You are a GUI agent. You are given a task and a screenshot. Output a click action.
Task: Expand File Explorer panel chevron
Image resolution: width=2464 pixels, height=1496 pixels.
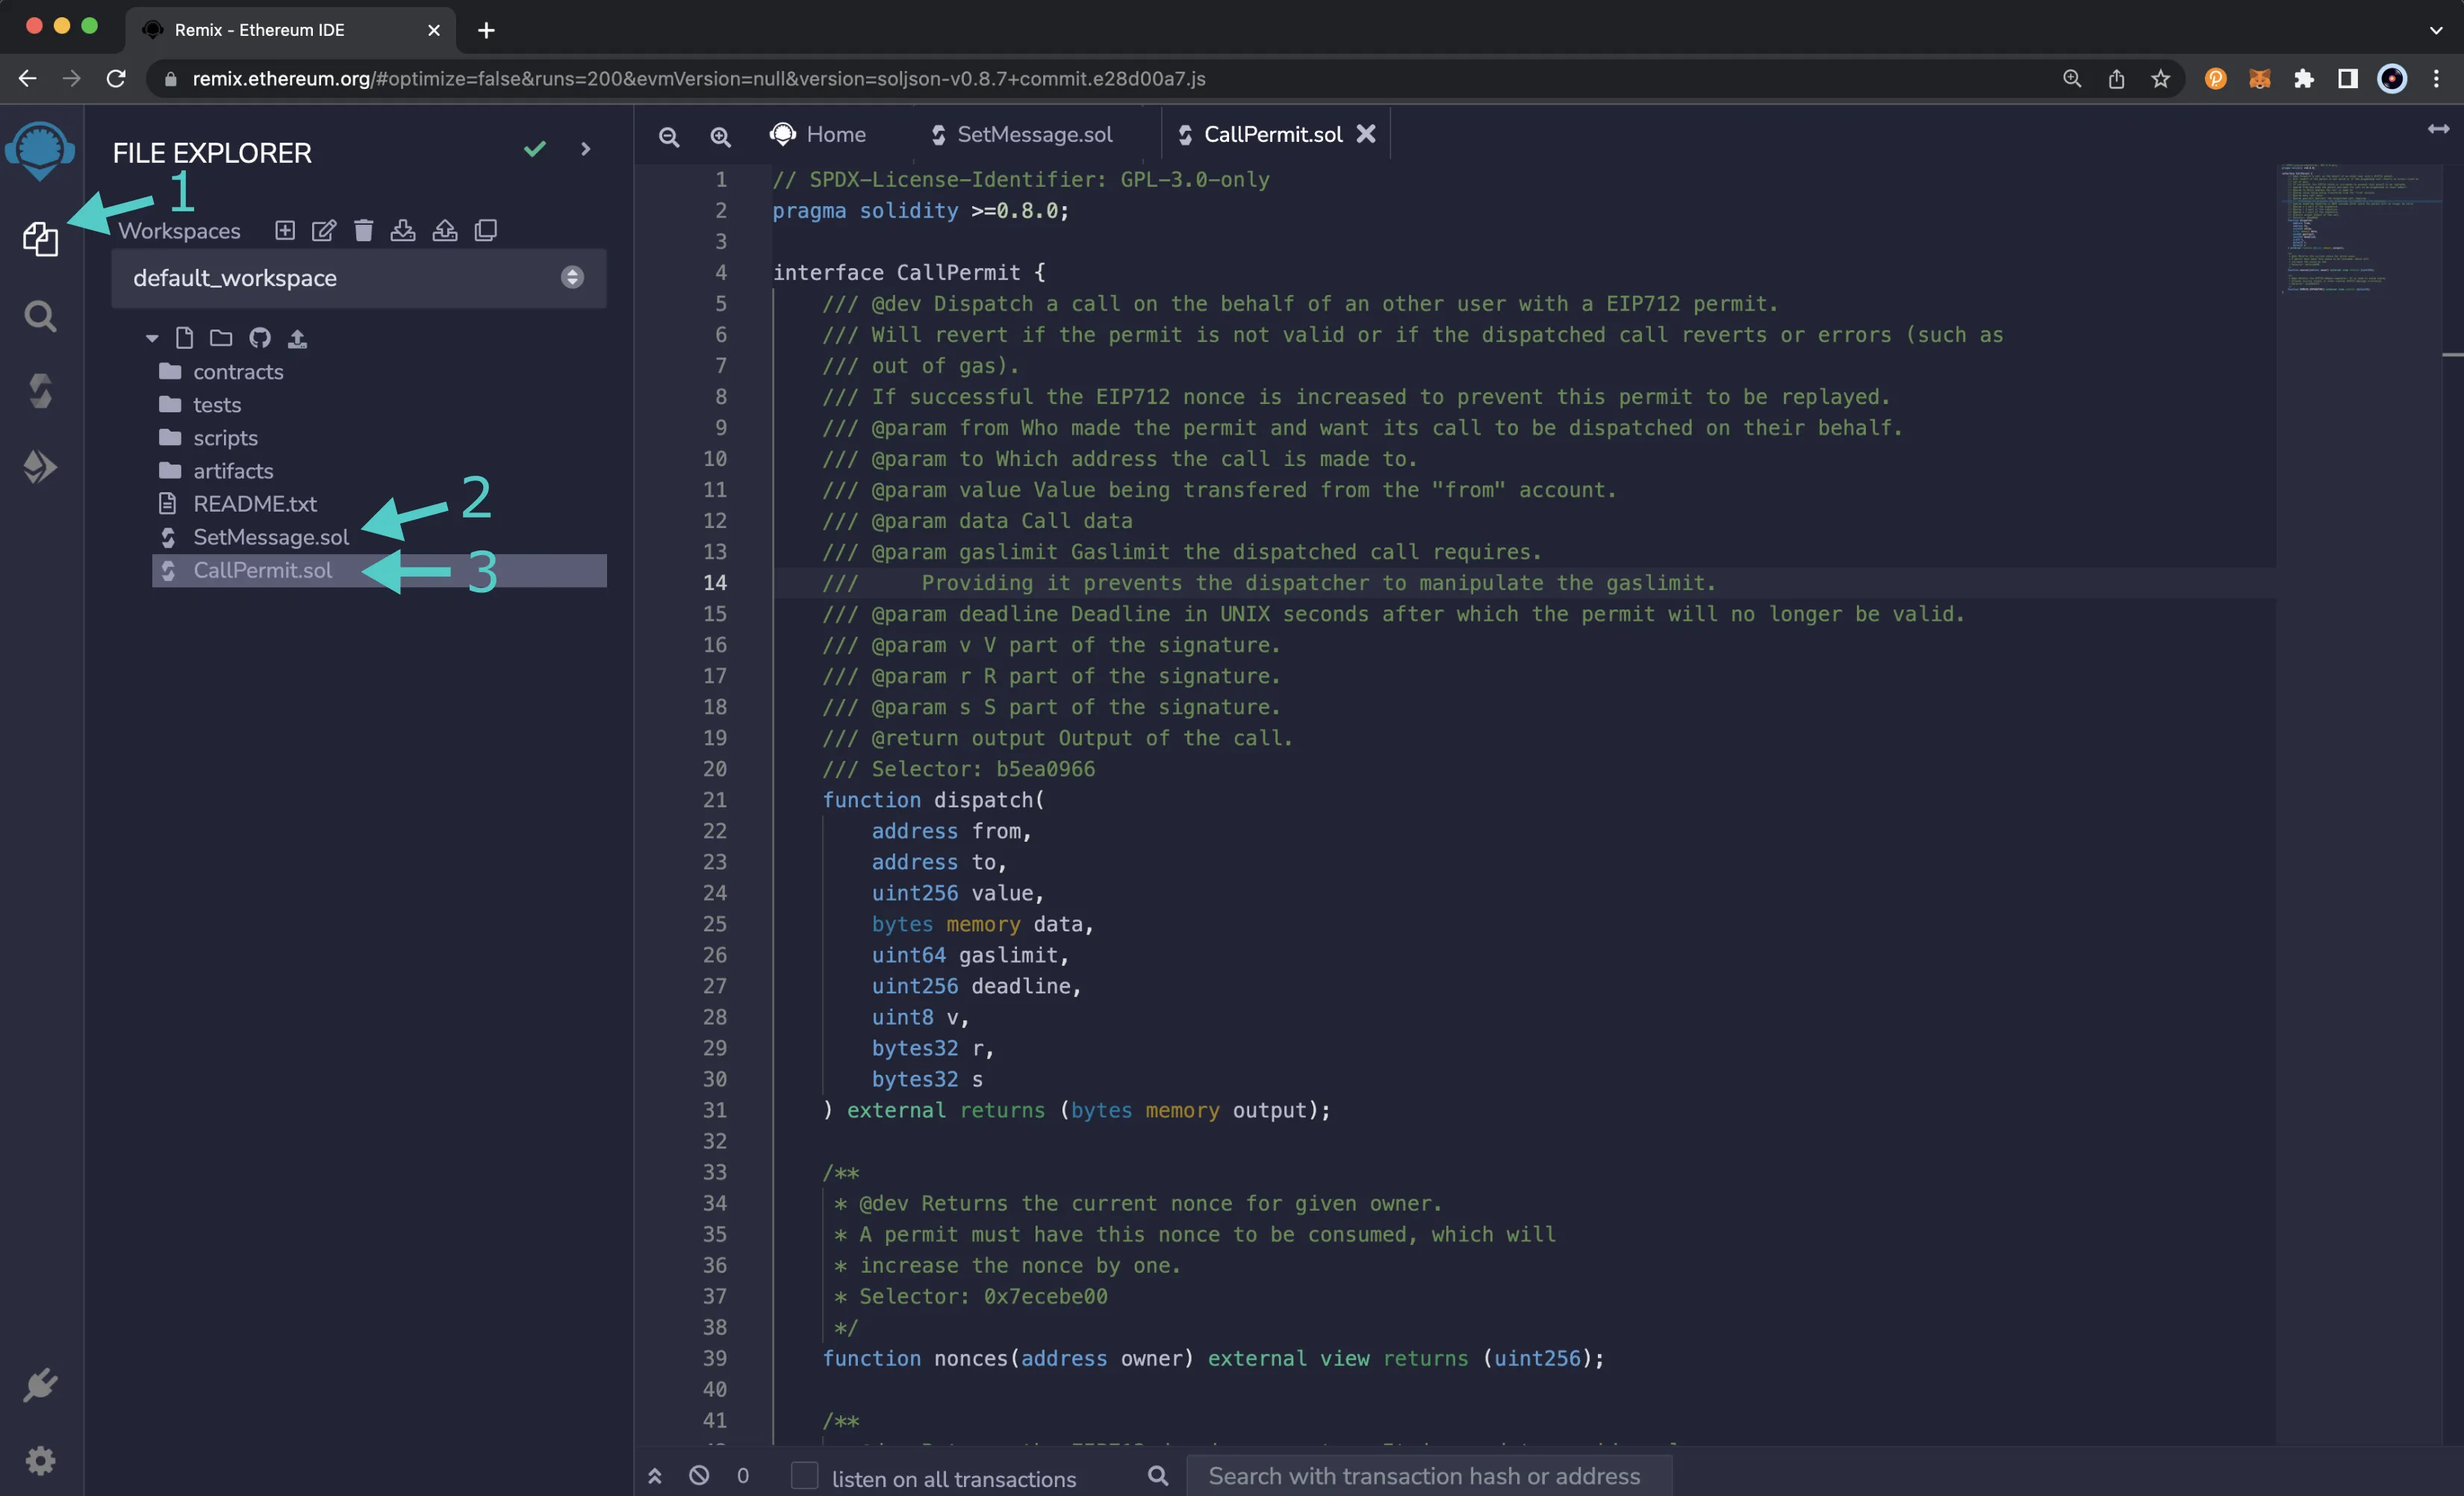[x=586, y=149]
